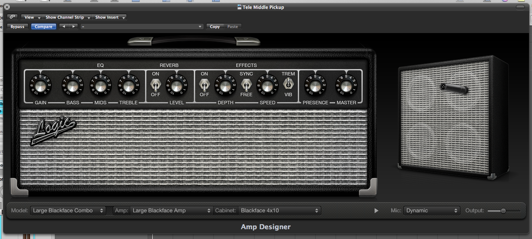
Task: Open the Show Channel Strip menu
Action: point(67,17)
